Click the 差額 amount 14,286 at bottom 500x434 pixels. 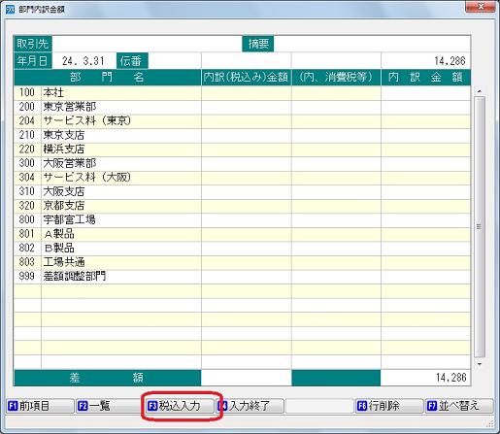pyautogui.click(x=450, y=378)
